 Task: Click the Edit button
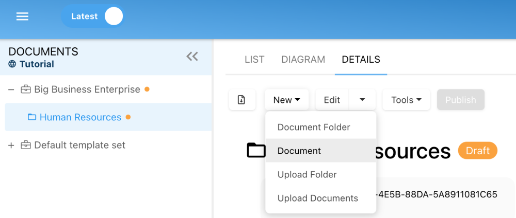tap(332, 100)
